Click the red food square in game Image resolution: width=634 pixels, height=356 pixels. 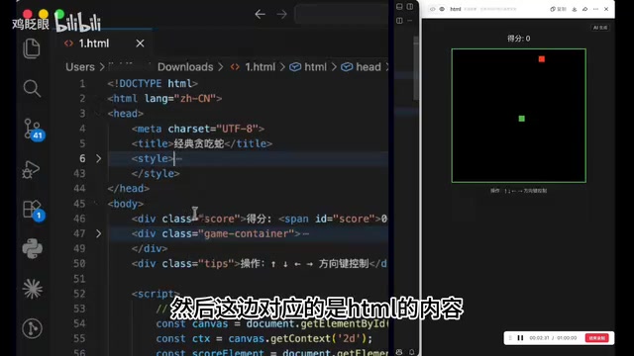tap(542, 59)
